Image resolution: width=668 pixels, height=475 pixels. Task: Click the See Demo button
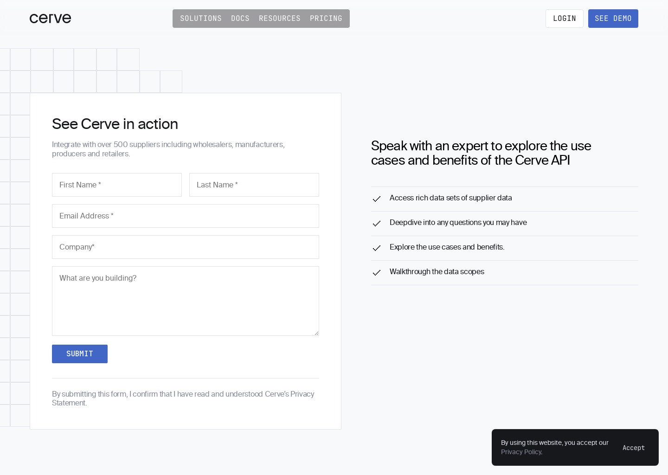tap(613, 19)
